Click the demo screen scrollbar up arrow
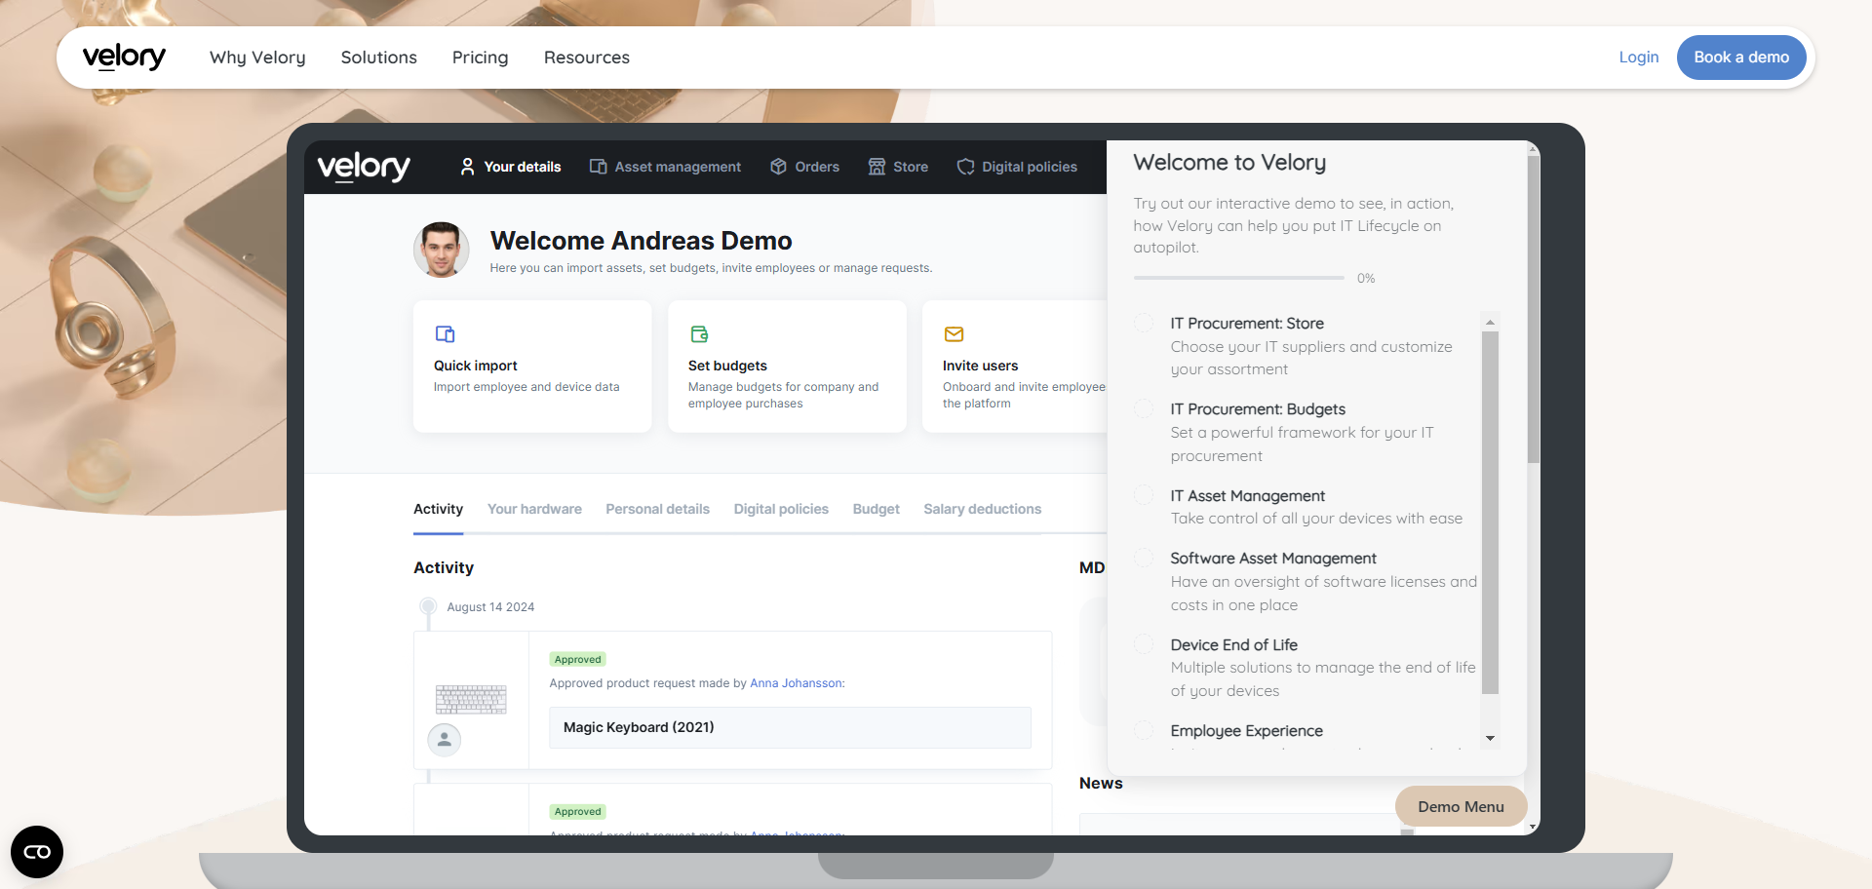Viewport: 1872px width, 889px height. [1533, 148]
